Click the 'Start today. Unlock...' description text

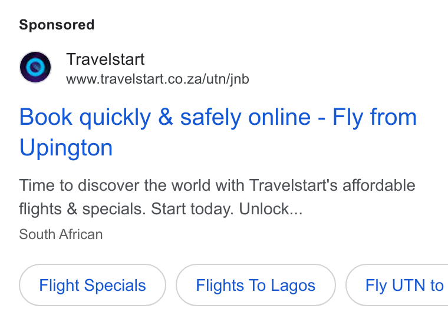(x=226, y=209)
